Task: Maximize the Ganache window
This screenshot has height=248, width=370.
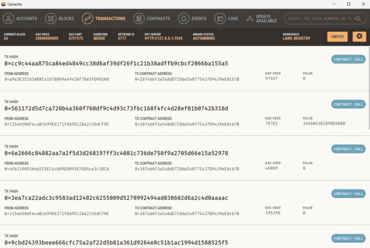Action: (349, 4)
